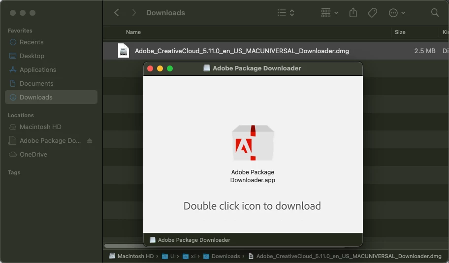Close the Adobe Package Downloader window

(x=150, y=68)
